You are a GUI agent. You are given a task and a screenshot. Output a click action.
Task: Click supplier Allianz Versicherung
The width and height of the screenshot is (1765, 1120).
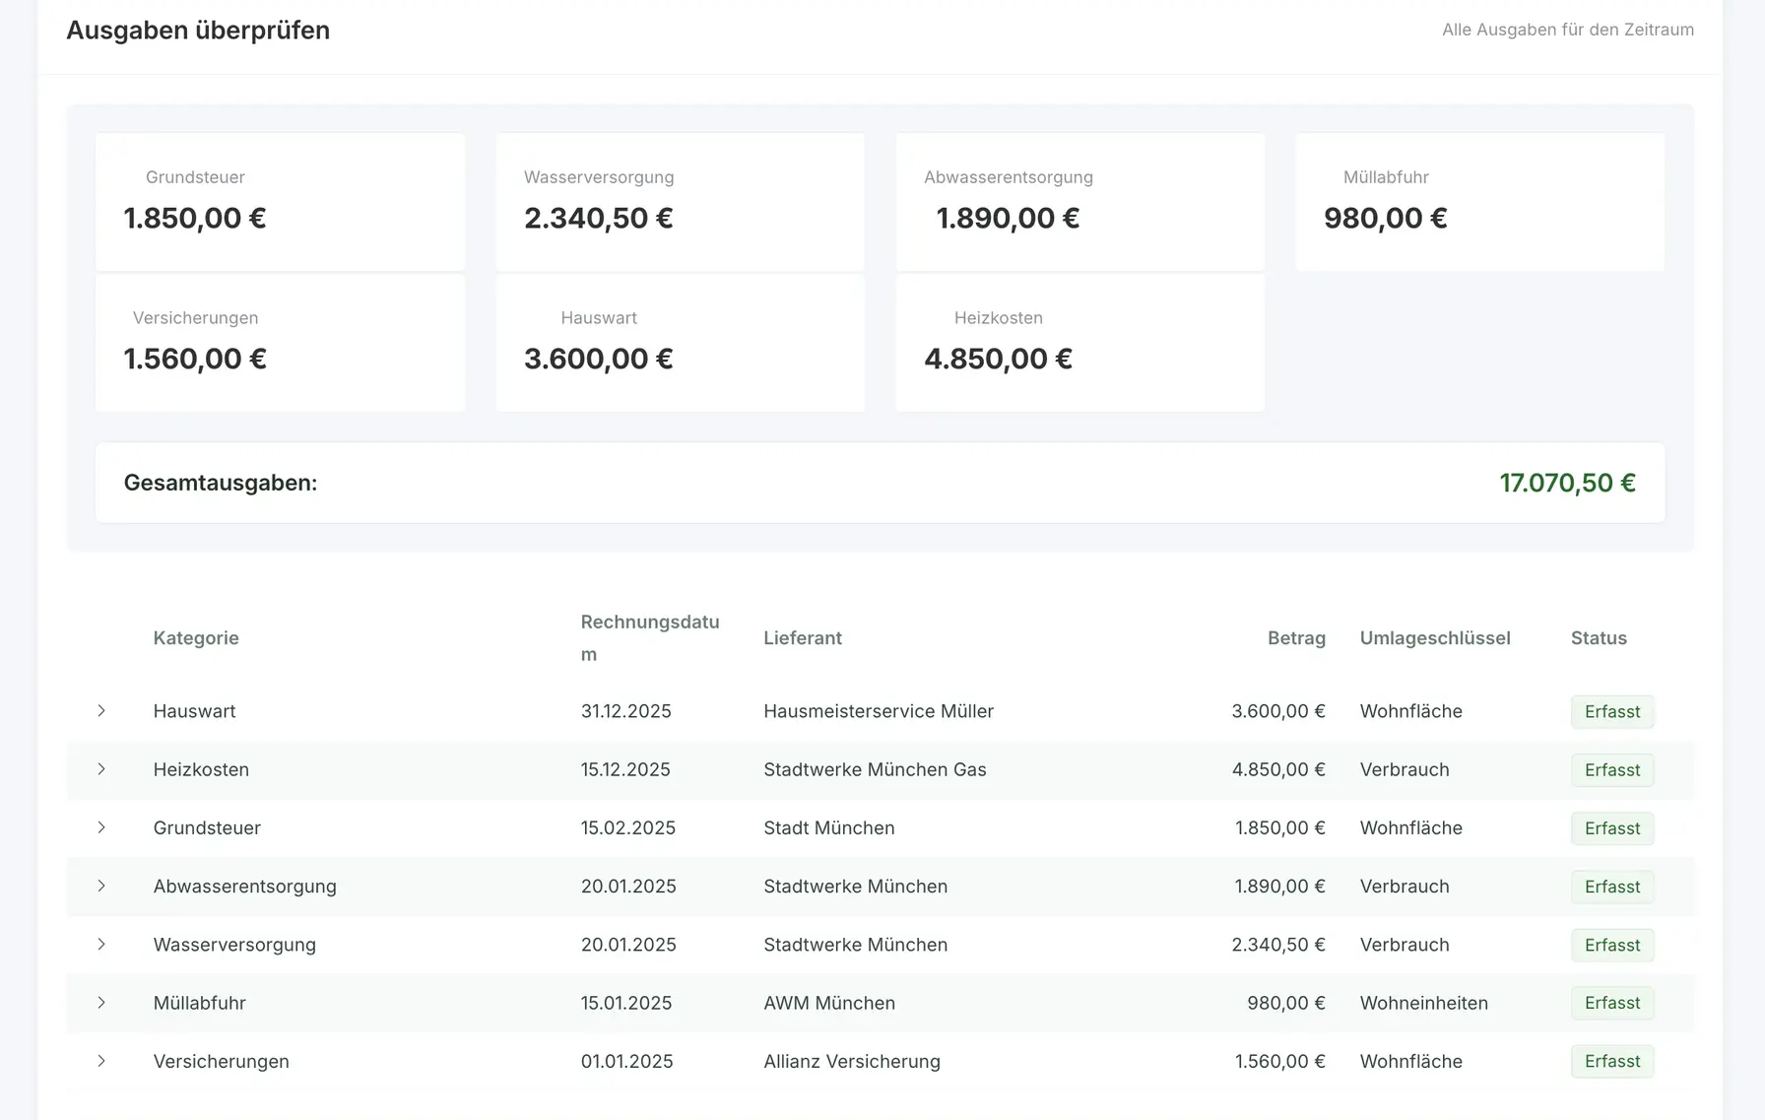852,1061
